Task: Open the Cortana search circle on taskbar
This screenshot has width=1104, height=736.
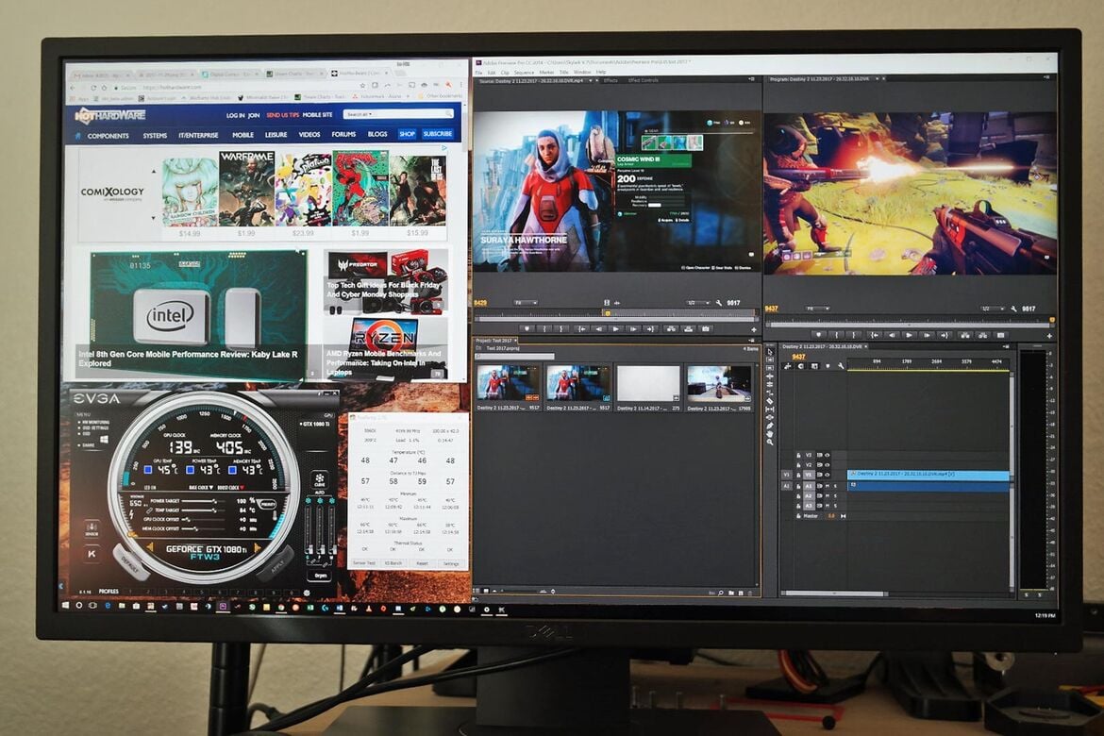Action: pos(79,606)
